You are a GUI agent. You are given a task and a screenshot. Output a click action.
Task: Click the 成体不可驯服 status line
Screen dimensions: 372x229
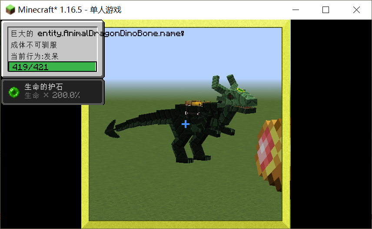tap(34, 45)
